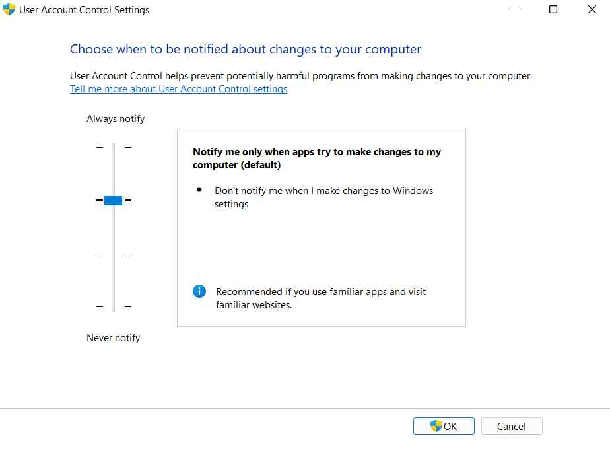This screenshot has width=610, height=449.
Task: Confirm changes with the OK button
Action: coord(444,426)
